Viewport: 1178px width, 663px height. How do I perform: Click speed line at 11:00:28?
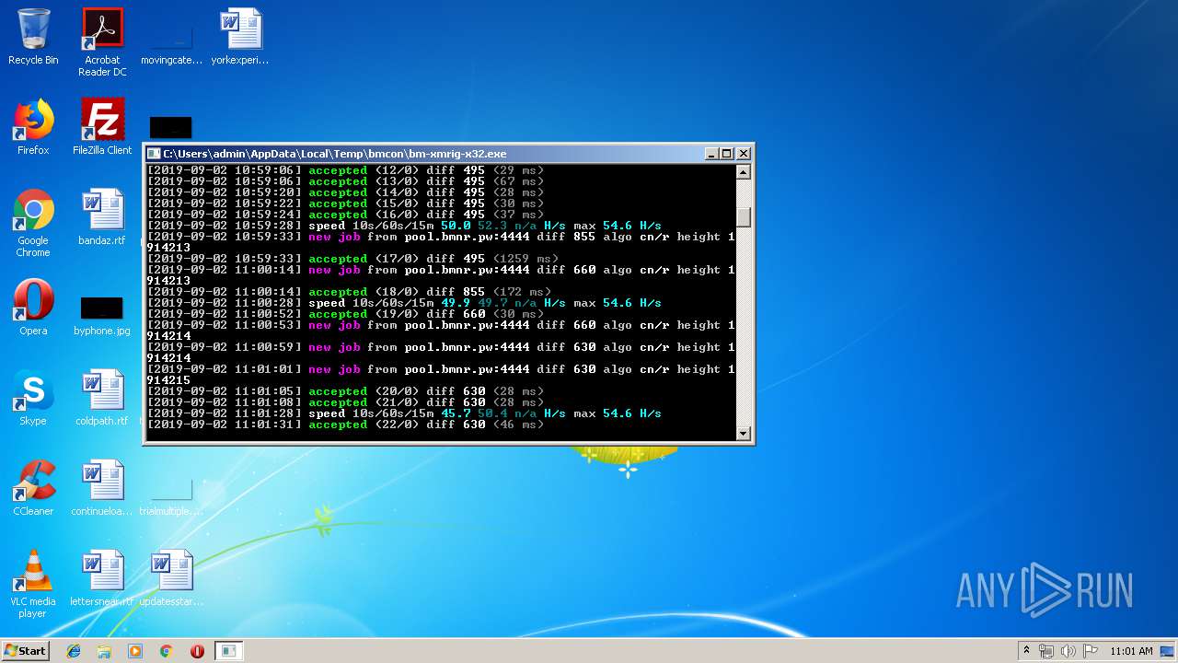(x=404, y=303)
